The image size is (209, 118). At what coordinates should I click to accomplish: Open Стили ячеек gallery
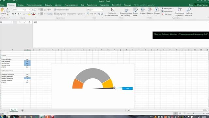coord(135,12)
